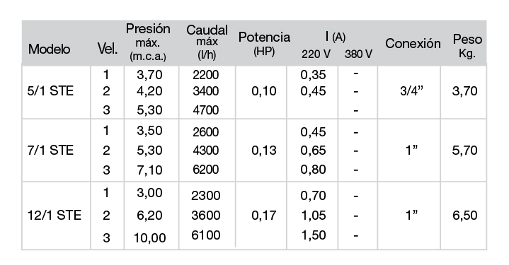Screen dimensions: 509x265
Task: Click the Modelo column header
Action: 49,49
